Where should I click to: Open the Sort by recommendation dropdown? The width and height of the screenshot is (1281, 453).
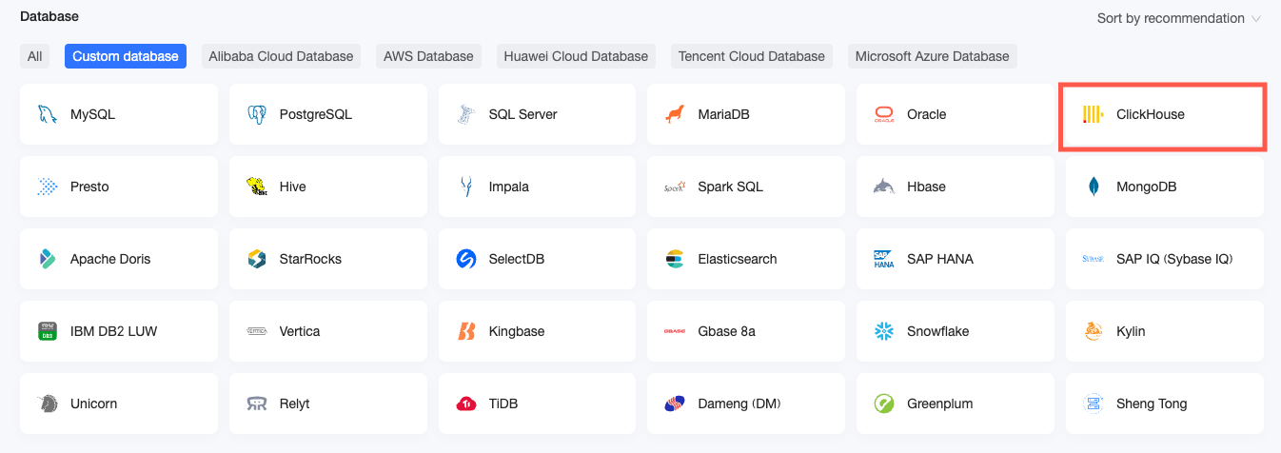click(x=1179, y=18)
